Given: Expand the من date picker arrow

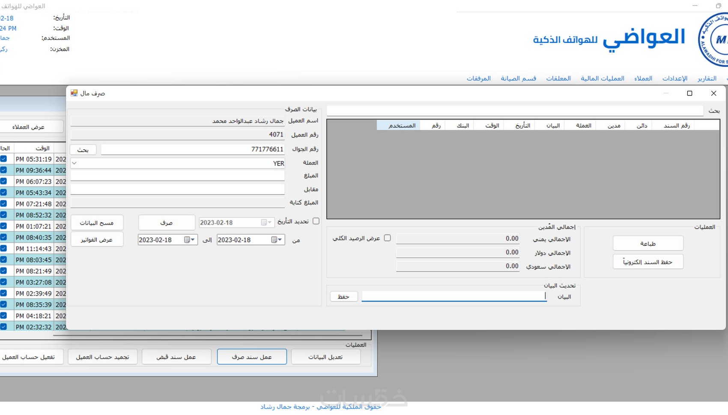Looking at the screenshot, I should tap(280, 240).
